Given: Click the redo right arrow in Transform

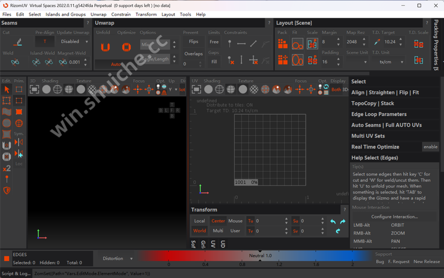Looking at the screenshot, I should tap(343, 221).
